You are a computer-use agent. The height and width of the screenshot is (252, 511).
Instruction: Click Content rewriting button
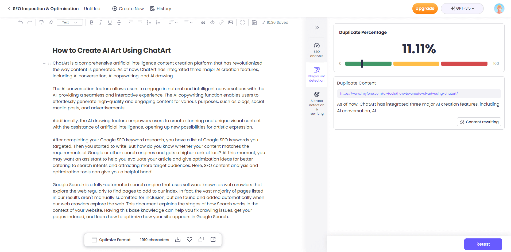(x=479, y=122)
